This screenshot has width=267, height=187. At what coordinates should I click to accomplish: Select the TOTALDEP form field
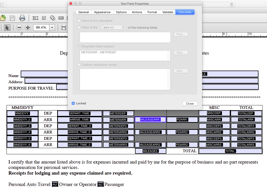(x=246, y=113)
